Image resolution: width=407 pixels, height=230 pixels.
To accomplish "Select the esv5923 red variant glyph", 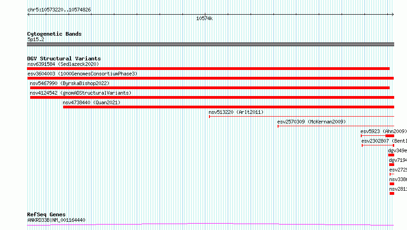I will tap(378, 136).
